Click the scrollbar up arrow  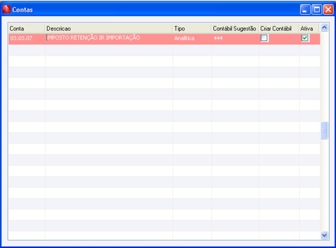click(324, 26)
